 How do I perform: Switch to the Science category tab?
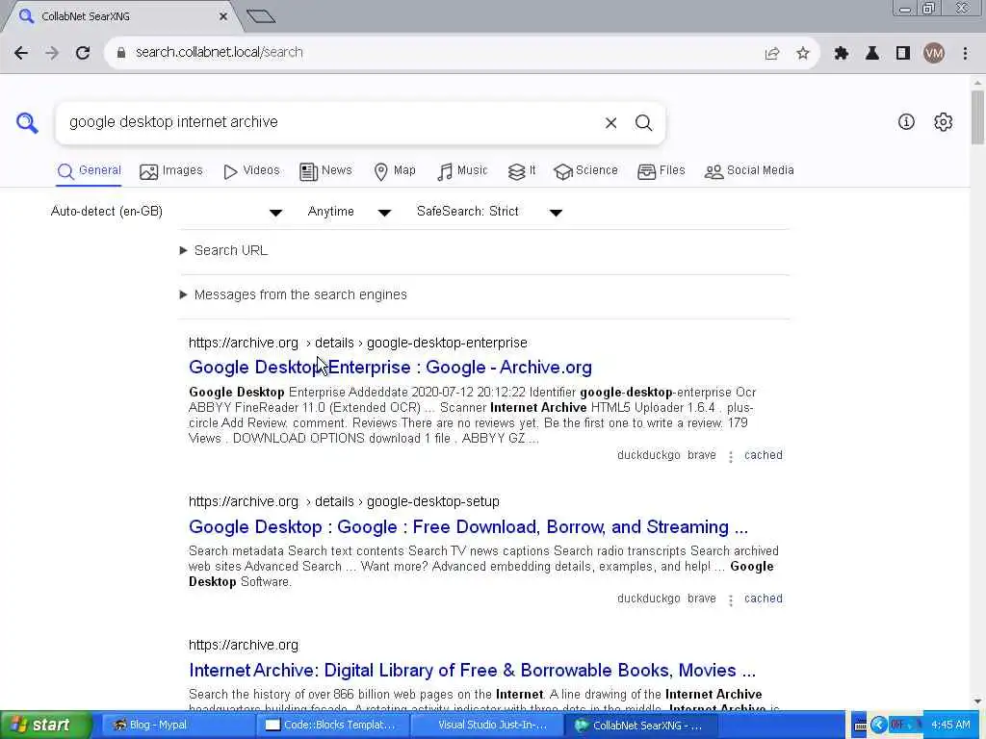(586, 171)
